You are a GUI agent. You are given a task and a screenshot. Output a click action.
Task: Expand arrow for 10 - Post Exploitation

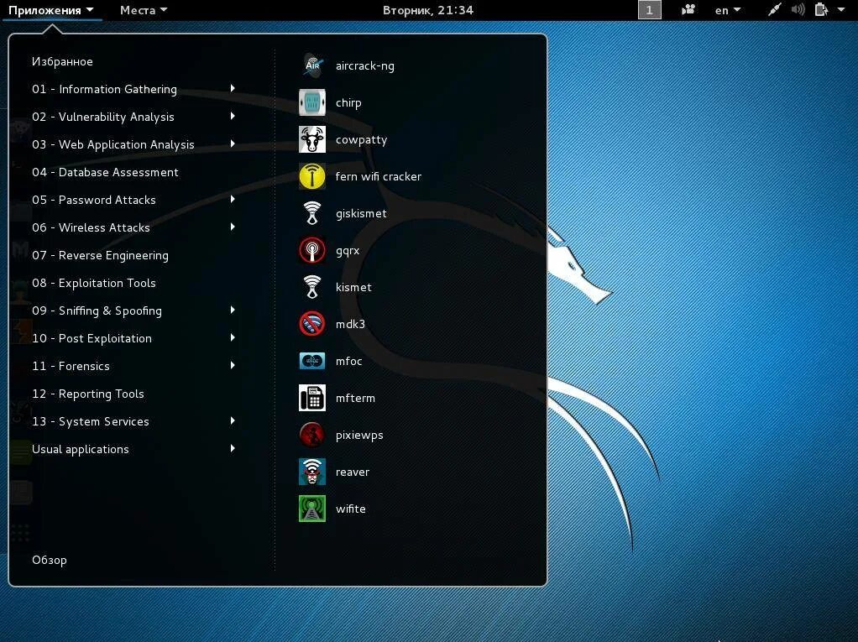coord(233,337)
